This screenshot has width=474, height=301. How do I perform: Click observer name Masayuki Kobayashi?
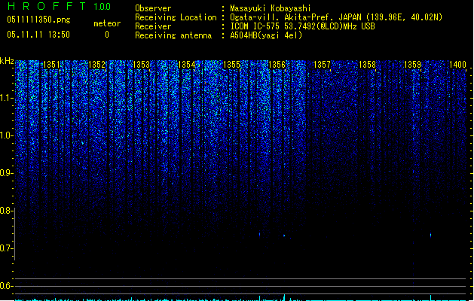(x=271, y=8)
